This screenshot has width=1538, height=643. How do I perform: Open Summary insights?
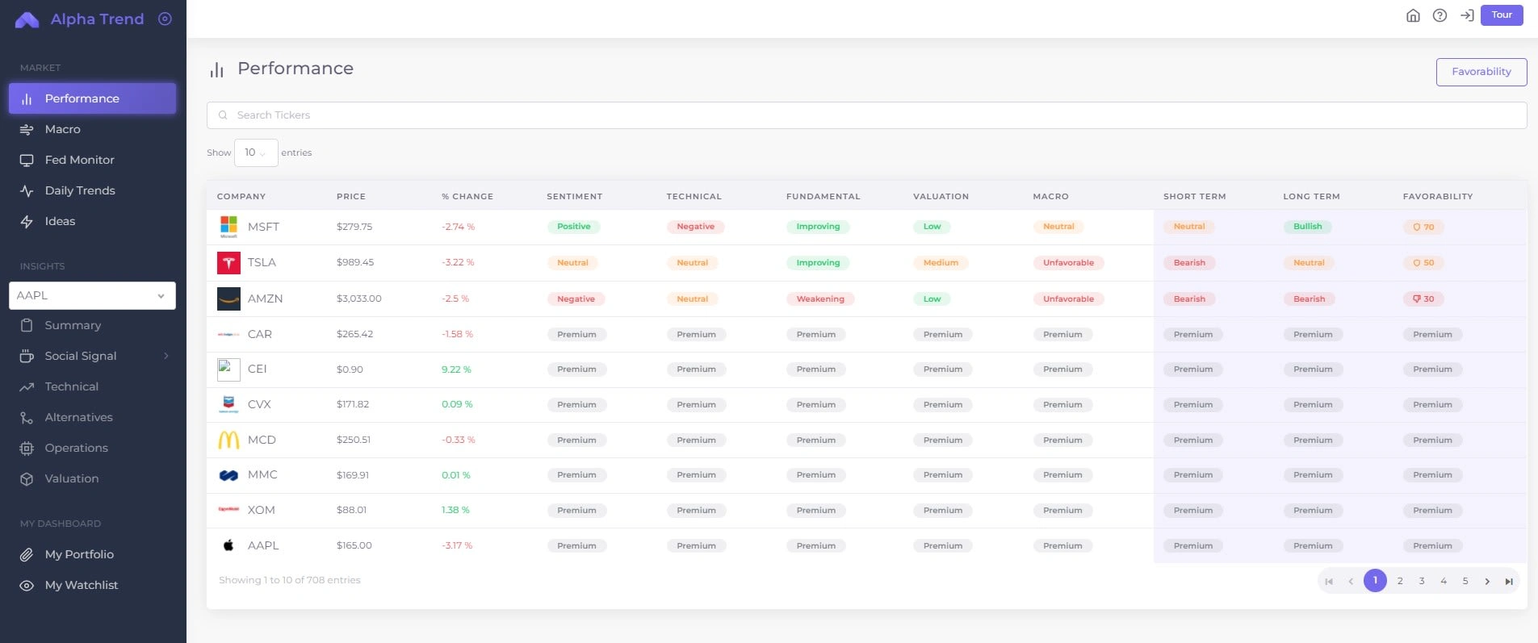[73, 325]
